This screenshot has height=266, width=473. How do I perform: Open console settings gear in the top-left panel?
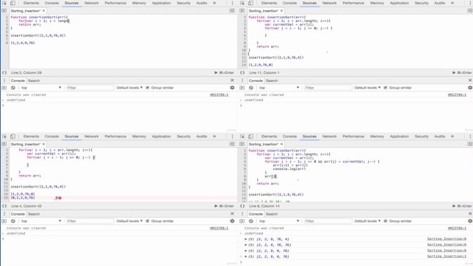tap(232, 87)
